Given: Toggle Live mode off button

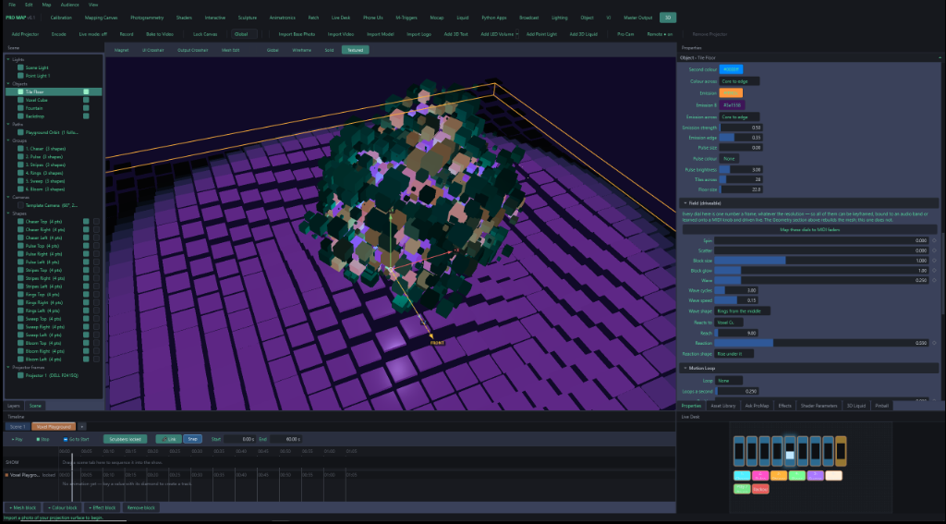Looking at the screenshot, I should 93,34.
